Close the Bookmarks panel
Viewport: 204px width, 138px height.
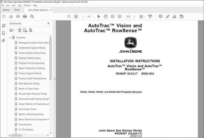[48, 23]
